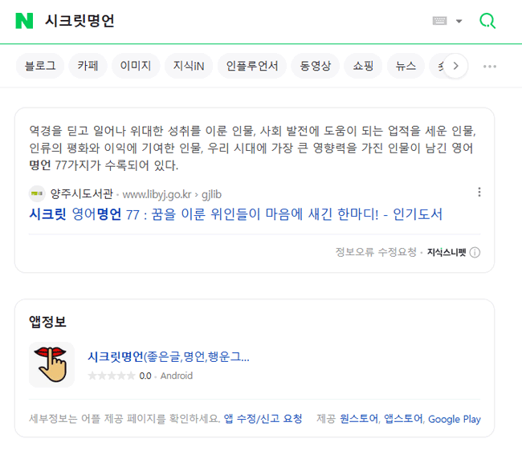Open 시크릿 영어명언 77 result link
Image resolution: width=522 pixels, height=459 pixels.
click(235, 214)
